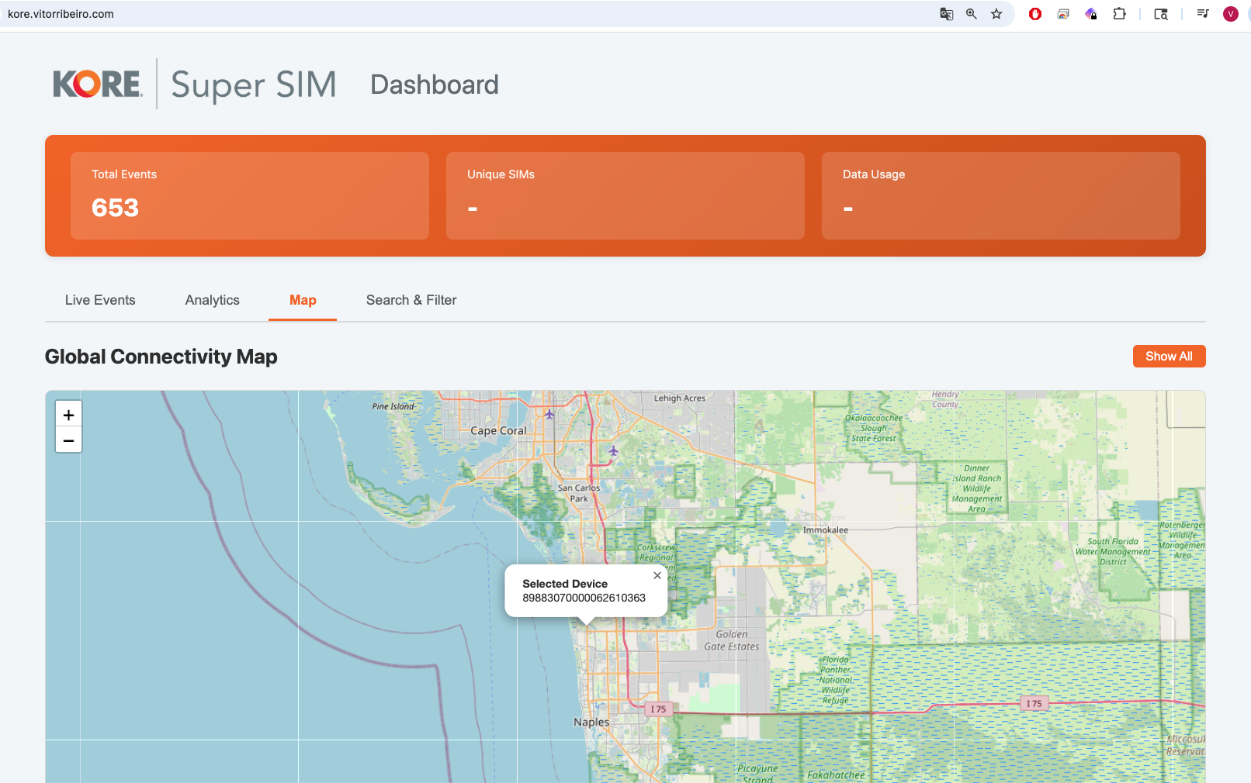
Task: Click the media playlist icon near the profile
Action: [x=1201, y=14]
